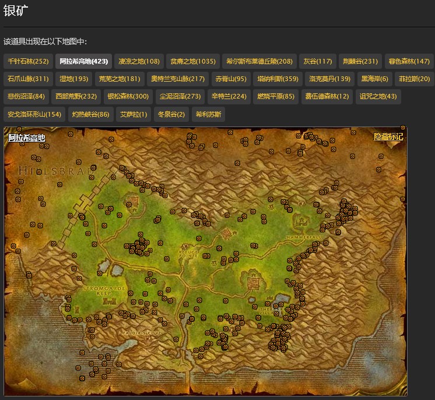Screen dimensions: 435x400
Task: Select 银松森林(300) tab
Action: [128, 97]
